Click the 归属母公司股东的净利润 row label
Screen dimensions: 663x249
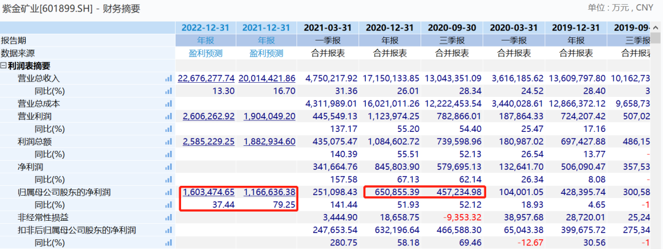64,193
